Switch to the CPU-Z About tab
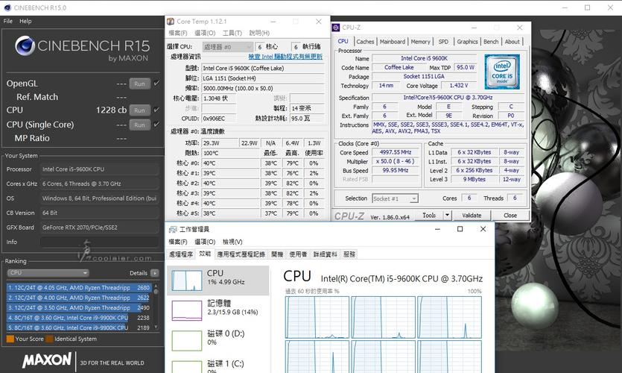Screen dimensions: 622x373 click(x=512, y=42)
